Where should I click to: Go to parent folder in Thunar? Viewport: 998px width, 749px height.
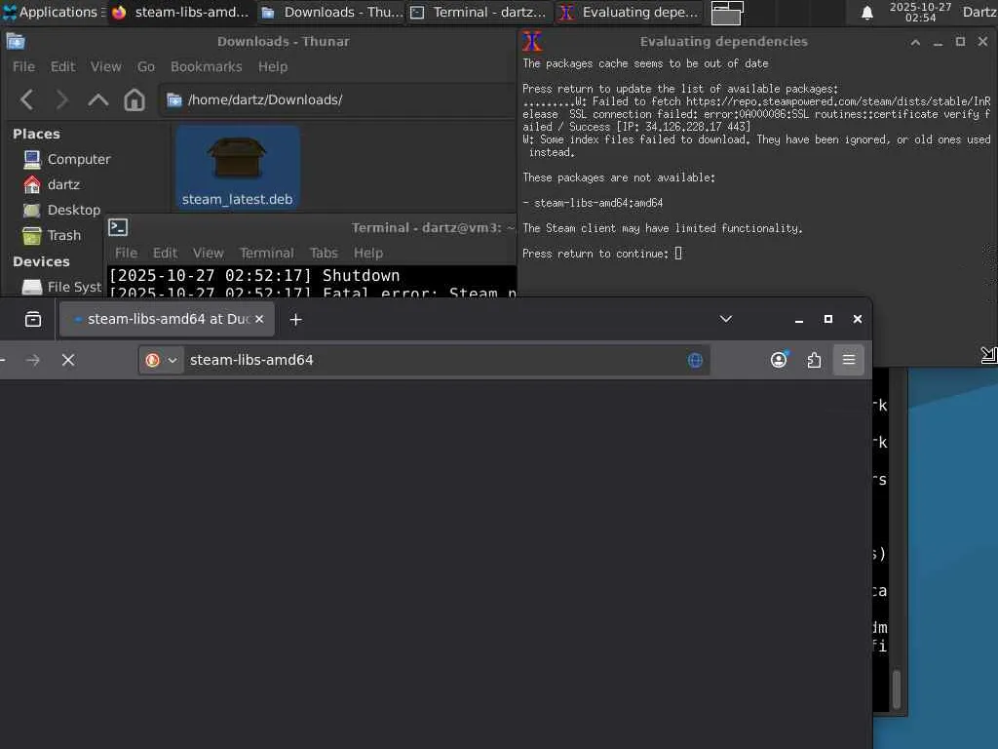coord(98,99)
